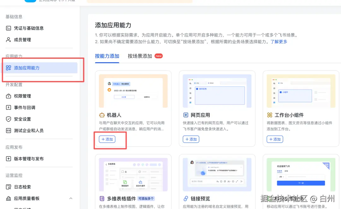Click the 网页应用 card title

pos(200,115)
